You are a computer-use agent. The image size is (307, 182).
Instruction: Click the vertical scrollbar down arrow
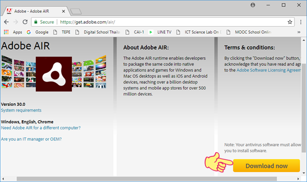tap(304, 173)
